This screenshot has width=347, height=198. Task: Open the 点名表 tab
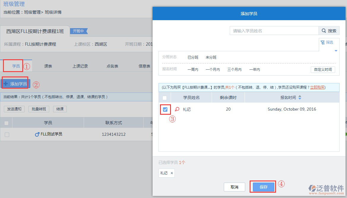click(x=112, y=66)
